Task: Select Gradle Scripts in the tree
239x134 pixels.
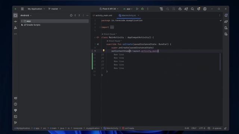Action: pyautogui.click(x=33, y=25)
